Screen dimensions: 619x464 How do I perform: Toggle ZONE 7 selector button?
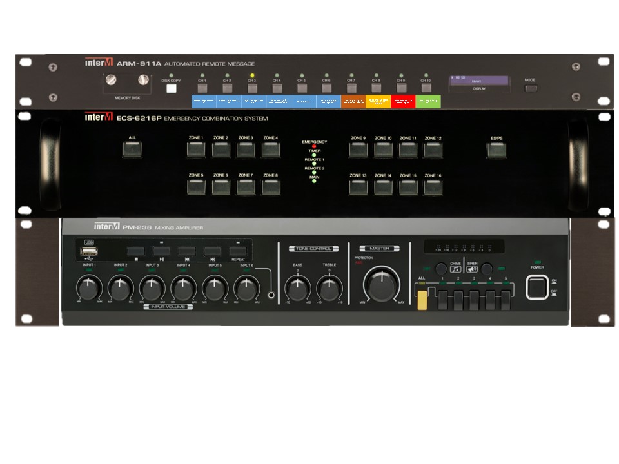click(246, 187)
